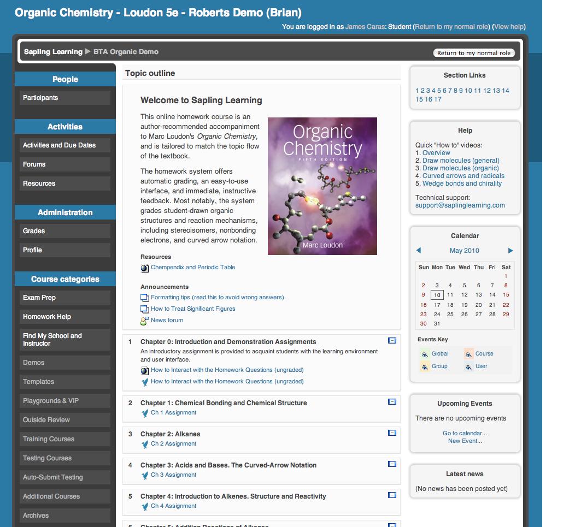The width and height of the screenshot is (581, 527).
Task: Open the Testing Courses category
Action: (x=65, y=458)
